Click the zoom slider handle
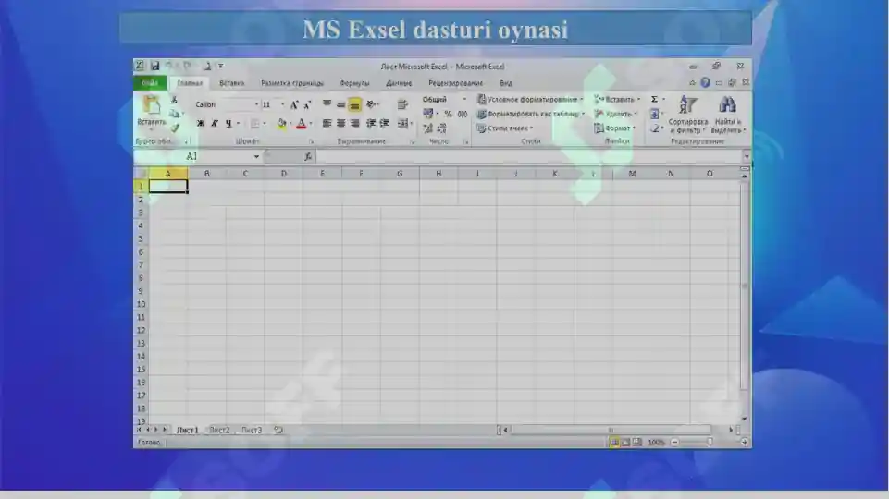Viewport: 889px width, 499px height. (710, 443)
